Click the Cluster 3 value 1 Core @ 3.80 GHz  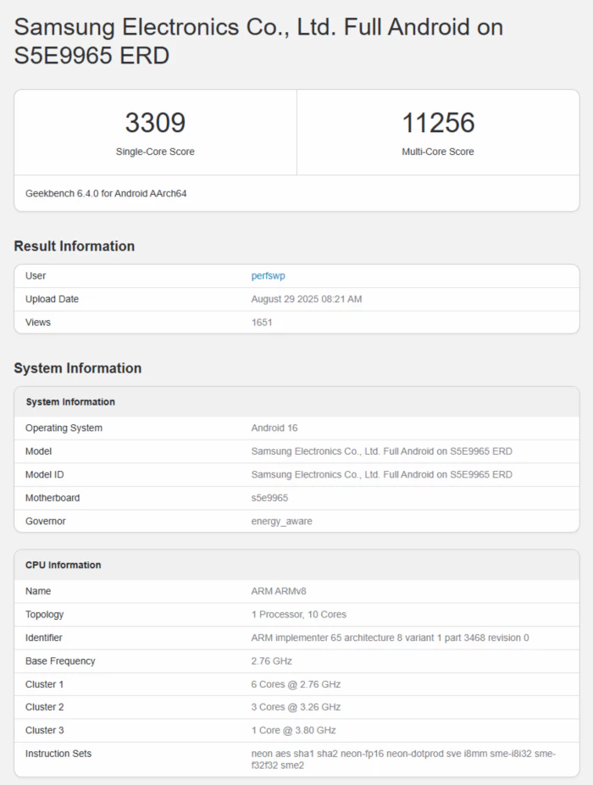coord(293,730)
